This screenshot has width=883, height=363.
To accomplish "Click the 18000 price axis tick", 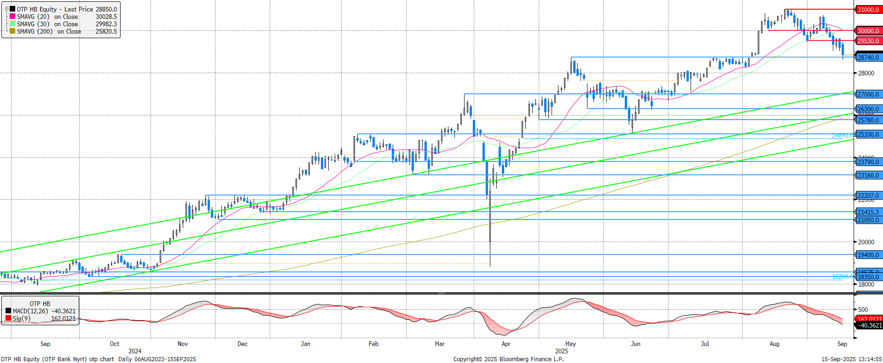I will point(866,284).
